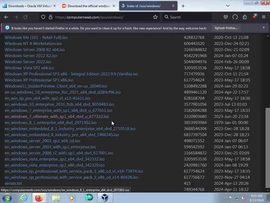Click the taskbar clock showing 9:03 AM
Image resolution: width=270 pixels, height=203 pixels.
pos(256,198)
